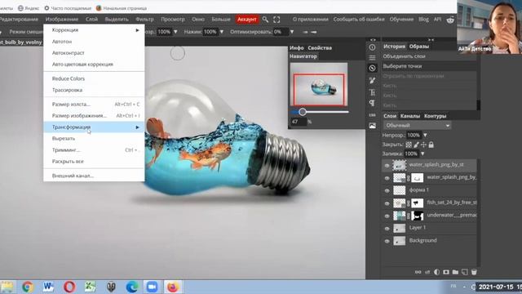Click the new layer icon in Layers panel
The width and height of the screenshot is (522, 294).
point(464,272)
